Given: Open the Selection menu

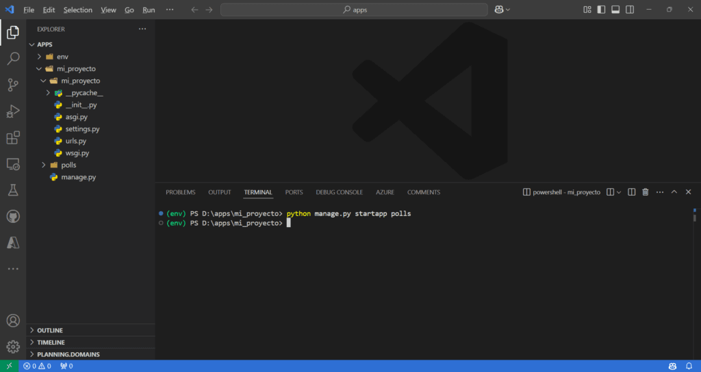Looking at the screenshot, I should point(78,10).
